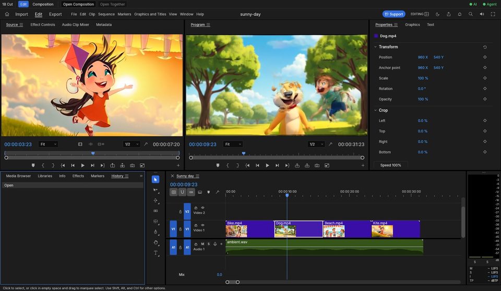
Task: Toggle nest sequence insert mode button
Action: [x=173, y=192]
